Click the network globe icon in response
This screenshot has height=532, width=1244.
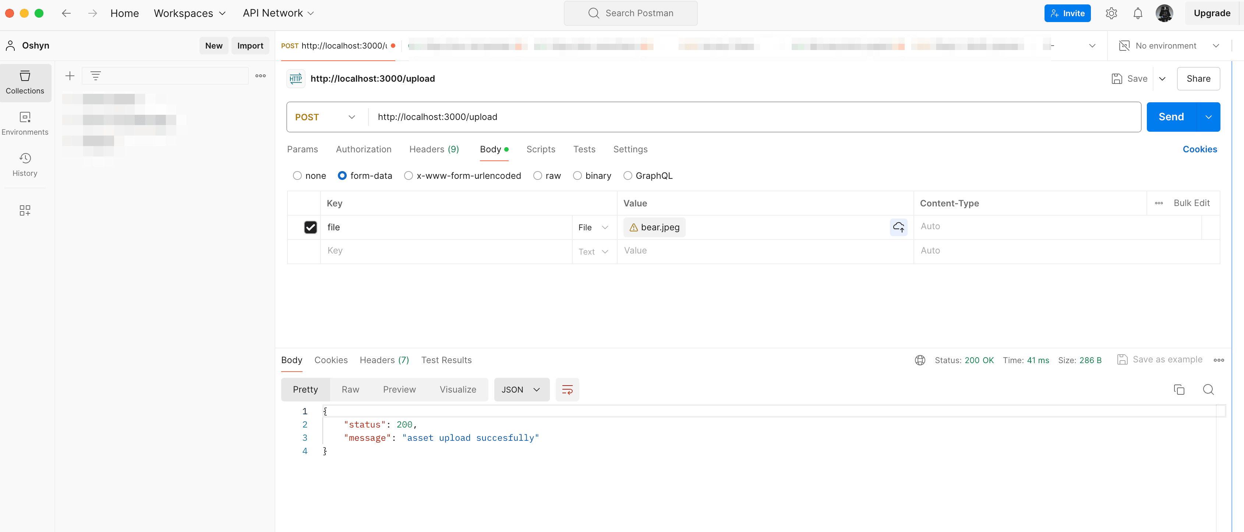(x=920, y=360)
